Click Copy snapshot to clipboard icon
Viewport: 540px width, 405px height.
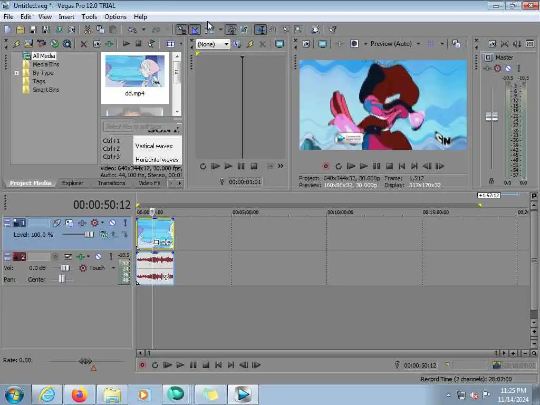coord(456,44)
